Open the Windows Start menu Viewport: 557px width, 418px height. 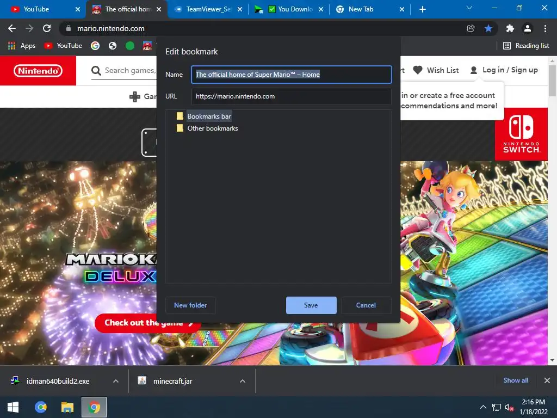click(13, 407)
